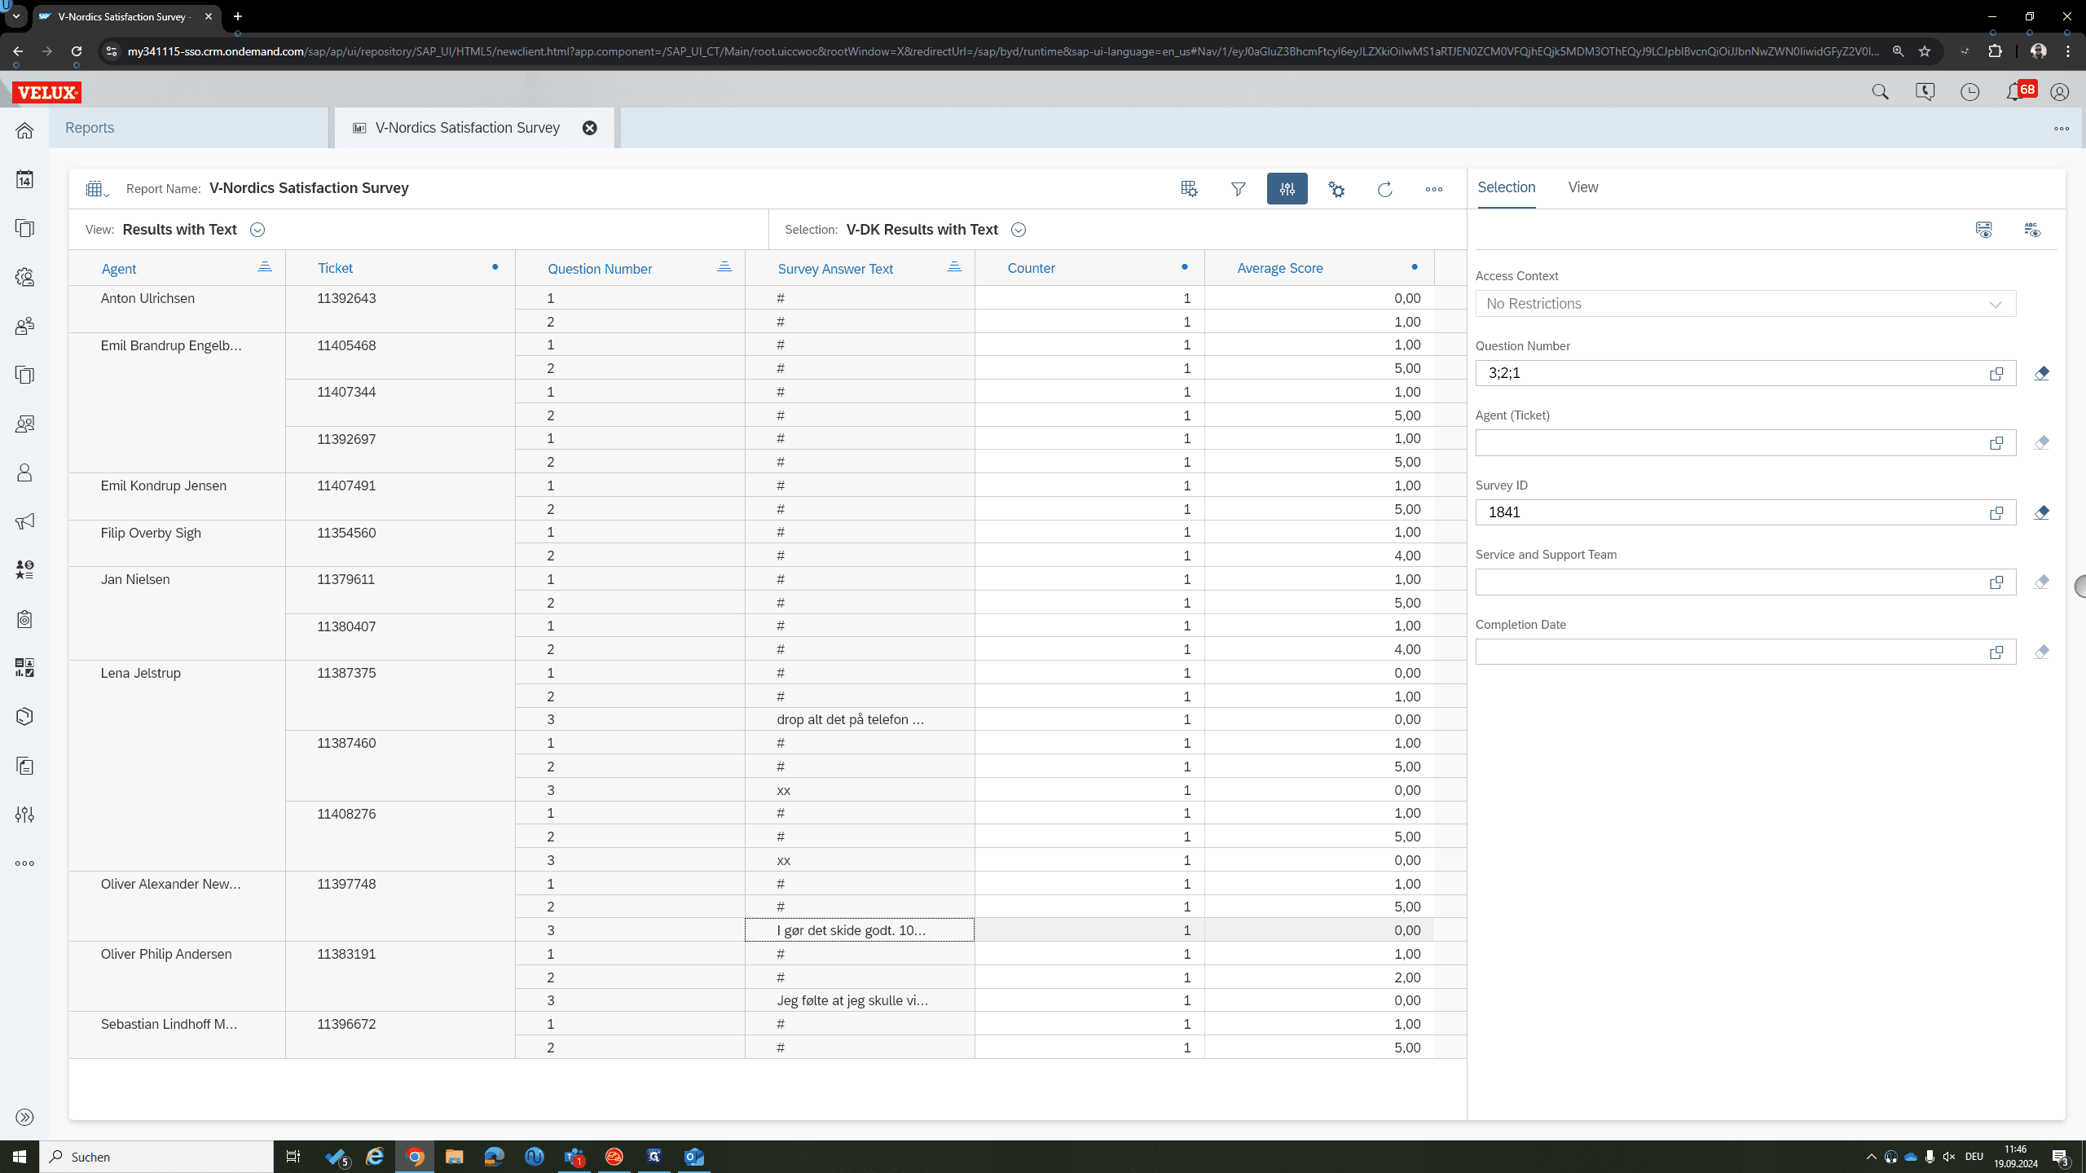Switch to the View tab in side panel
The width and height of the screenshot is (2086, 1173).
click(x=1582, y=187)
